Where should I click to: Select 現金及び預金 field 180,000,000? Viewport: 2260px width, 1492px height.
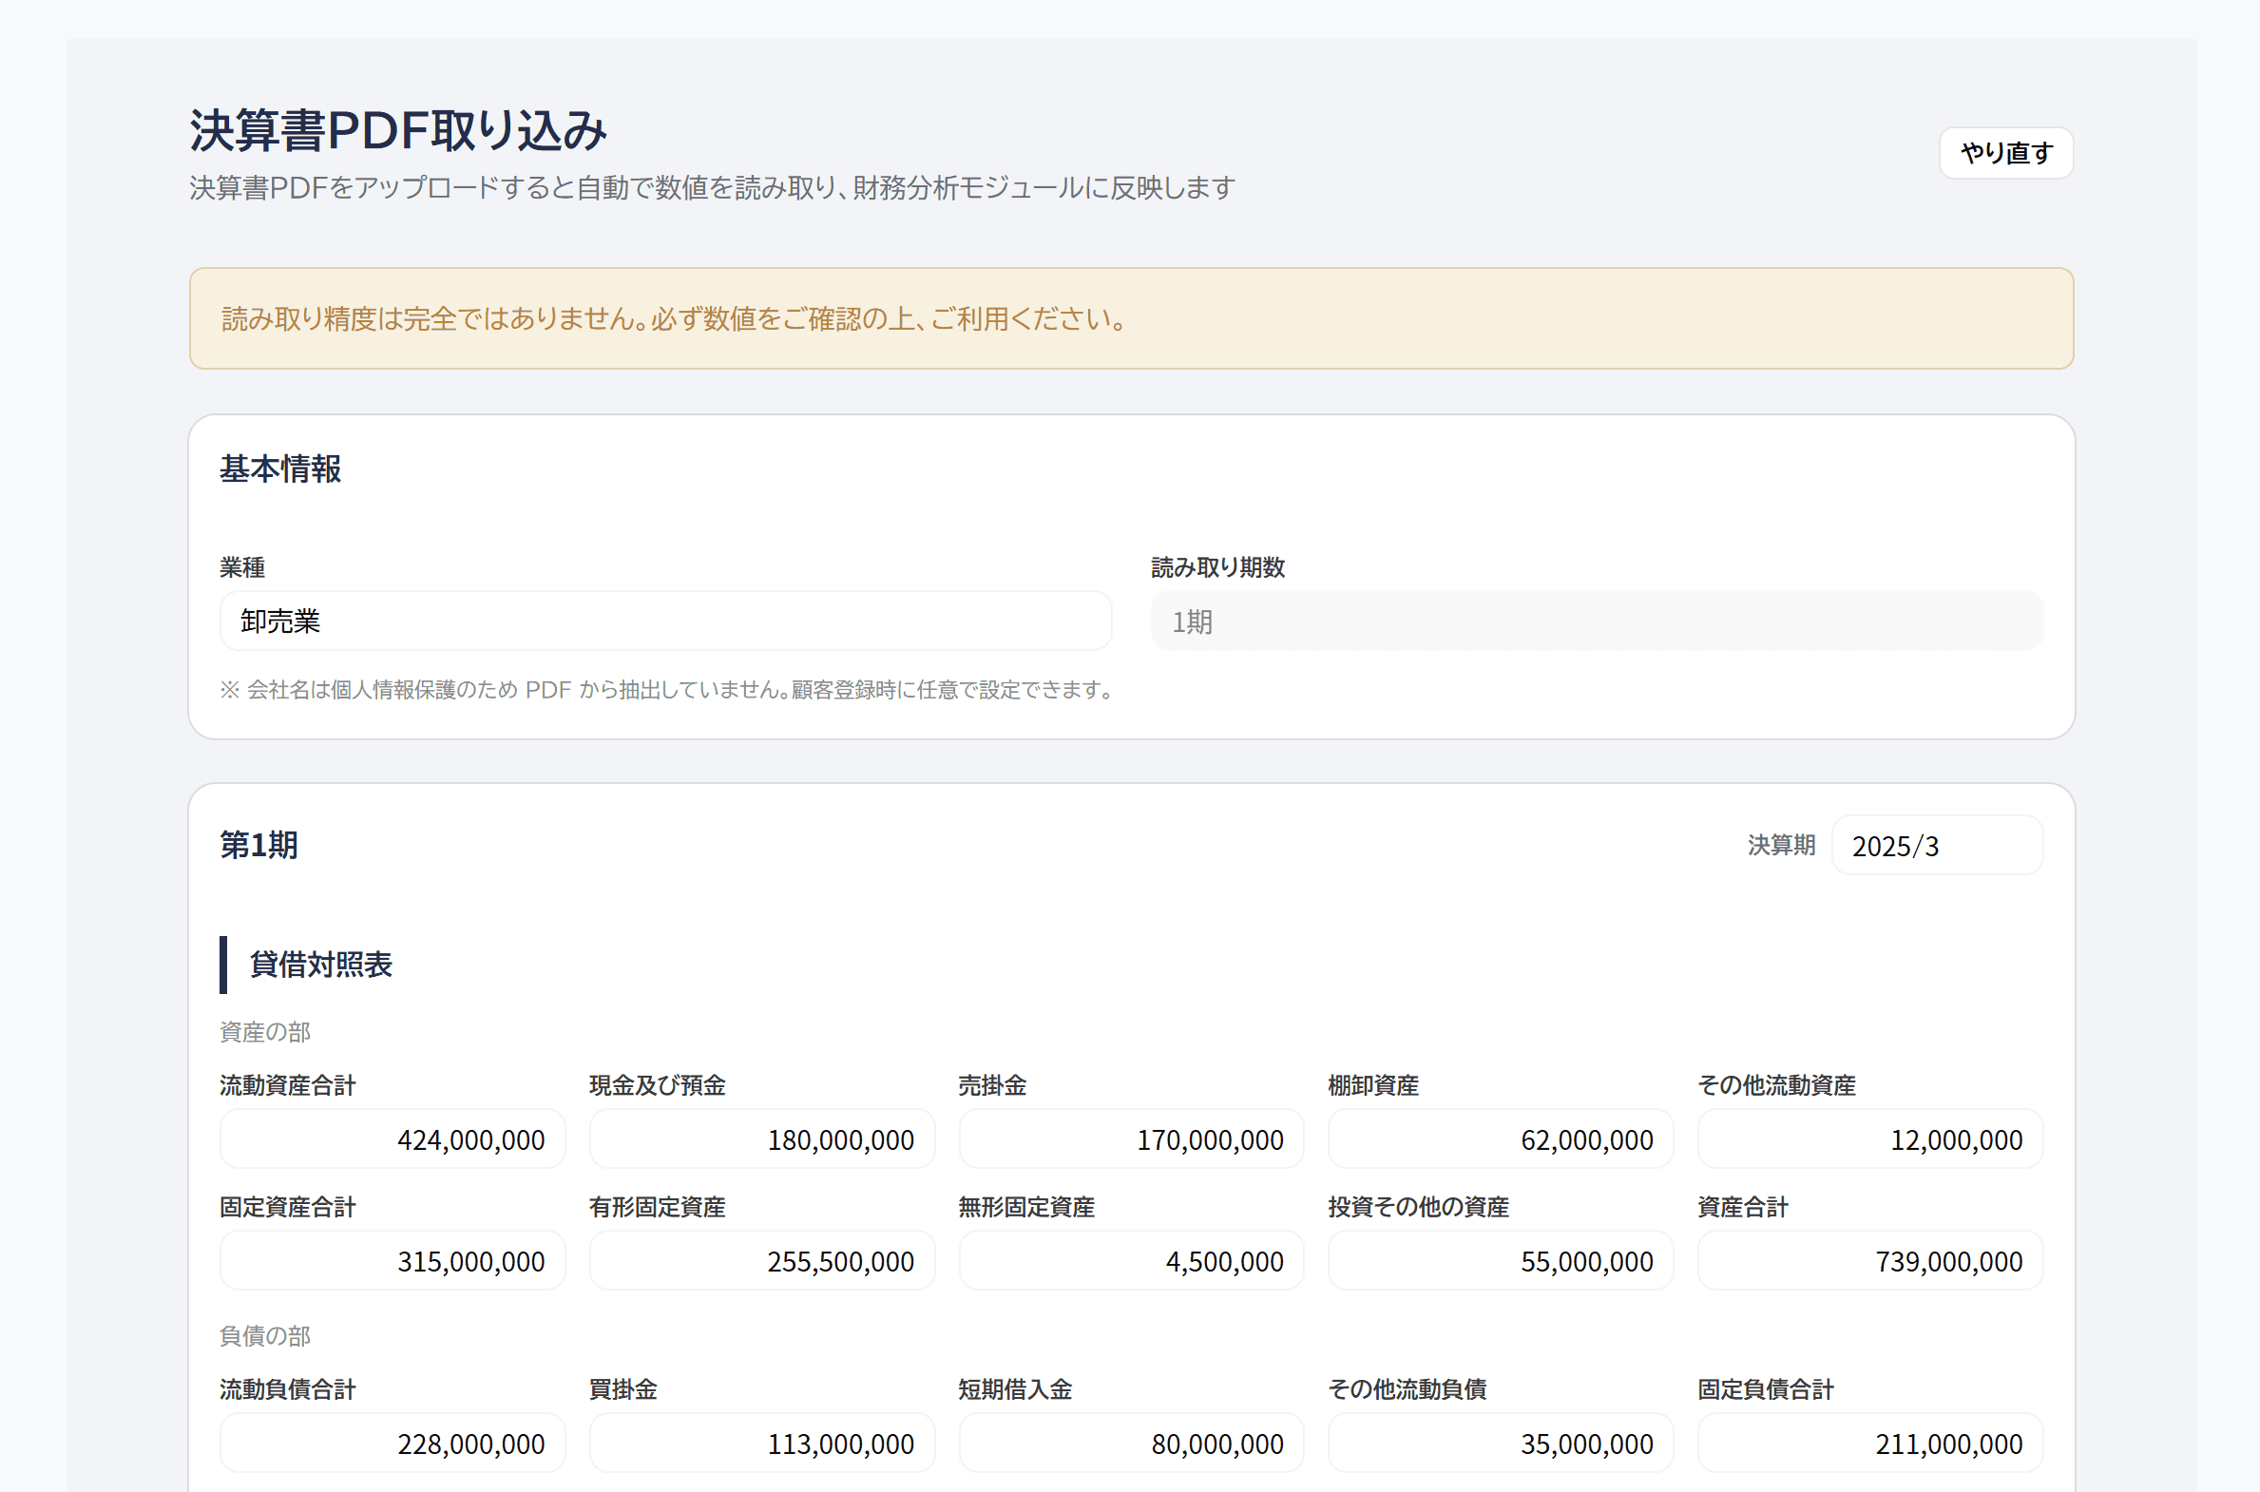[761, 1139]
